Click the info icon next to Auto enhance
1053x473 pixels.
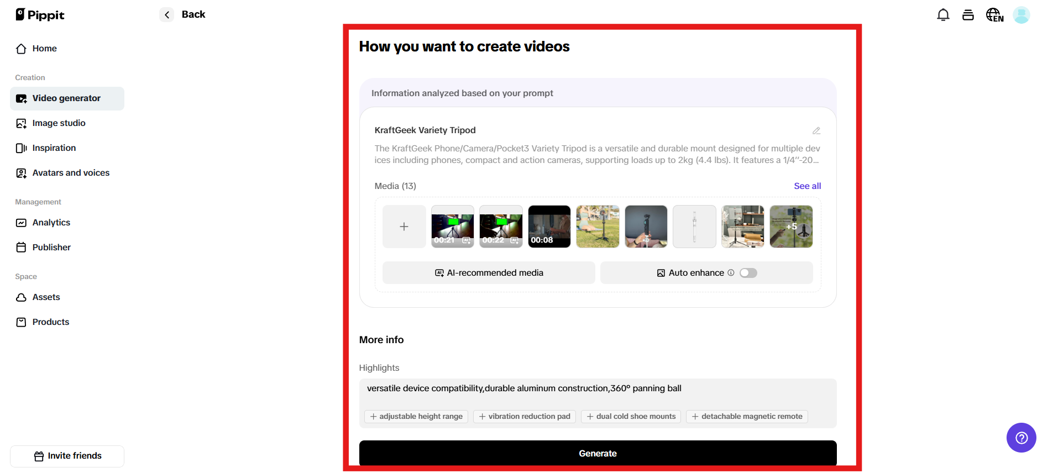point(731,273)
